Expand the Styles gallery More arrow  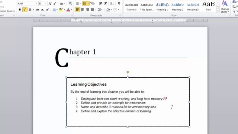click(x=218, y=11)
